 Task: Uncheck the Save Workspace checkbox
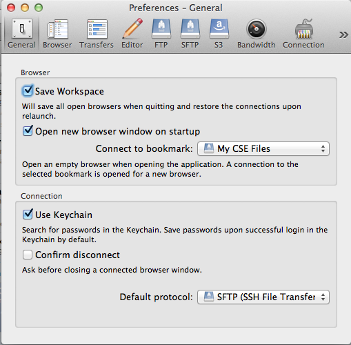click(28, 90)
